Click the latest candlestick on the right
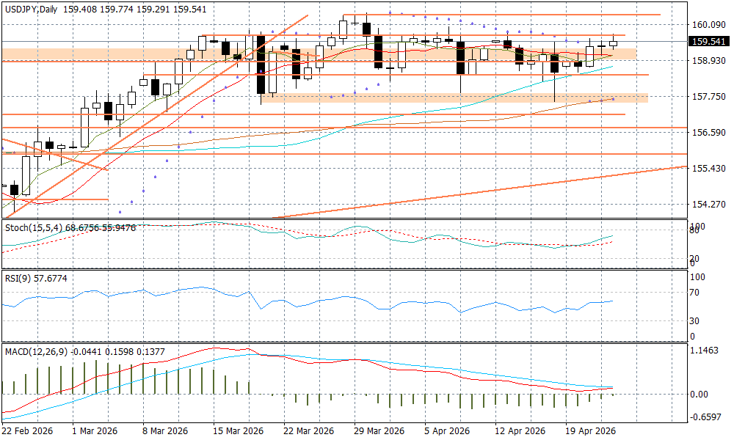 613,43
